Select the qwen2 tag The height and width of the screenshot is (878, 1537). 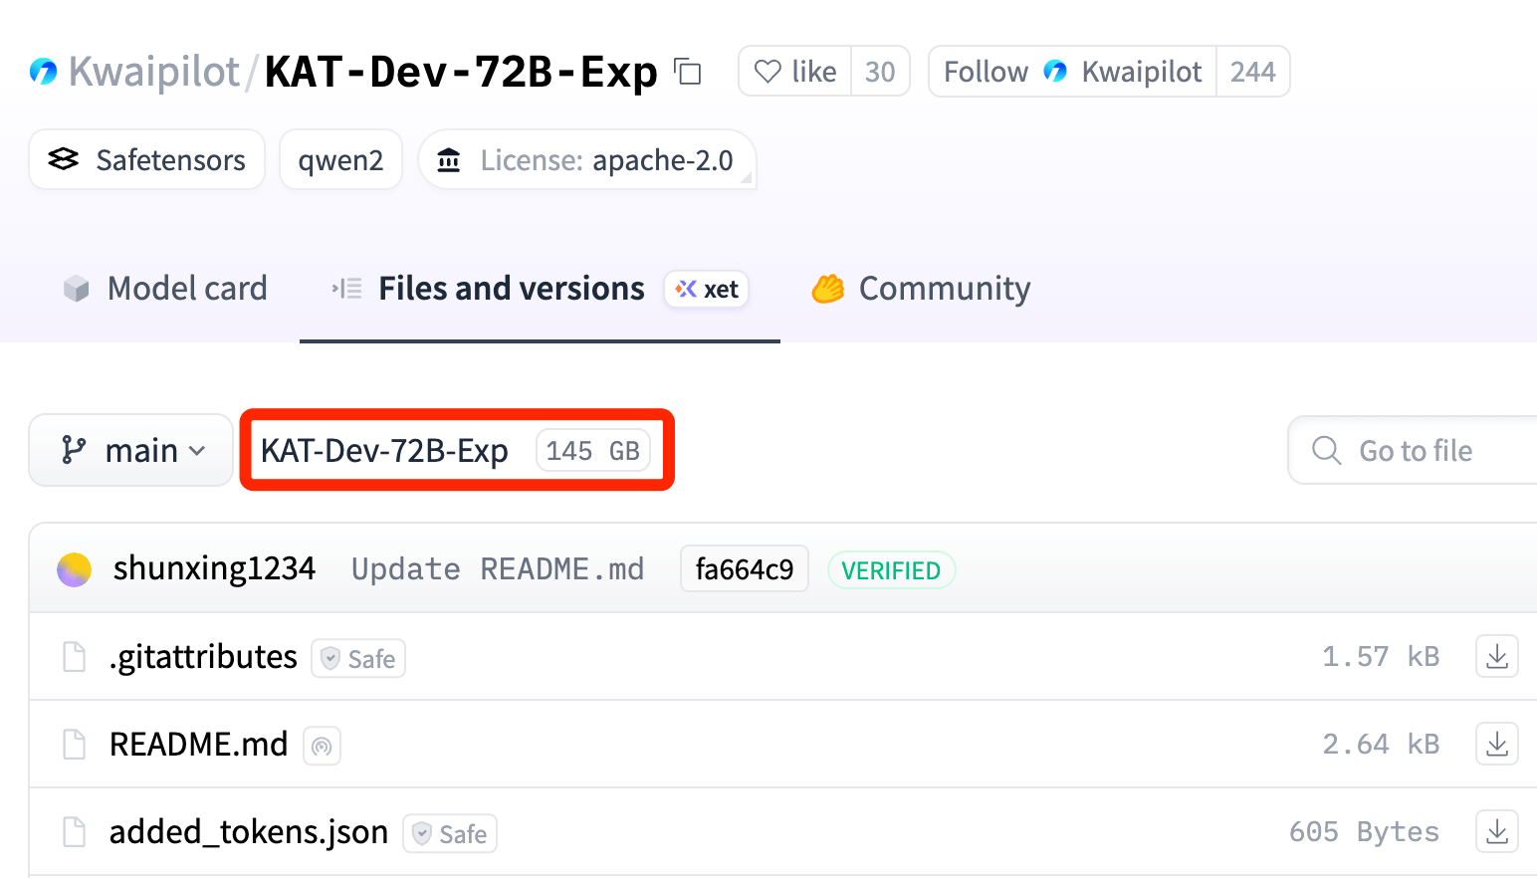(x=340, y=159)
